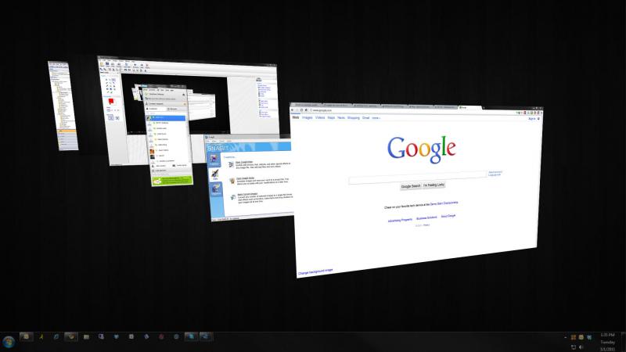This screenshot has width=626, height=352.
Task: Select the Edit icon in Snagit sidebar
Action: (215, 174)
